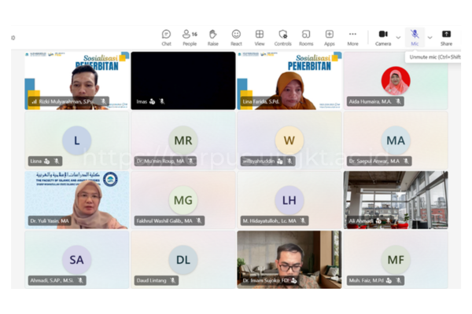This screenshot has width=472, height=314.
Task: Expand the Mic options chevron
Action: click(430, 38)
